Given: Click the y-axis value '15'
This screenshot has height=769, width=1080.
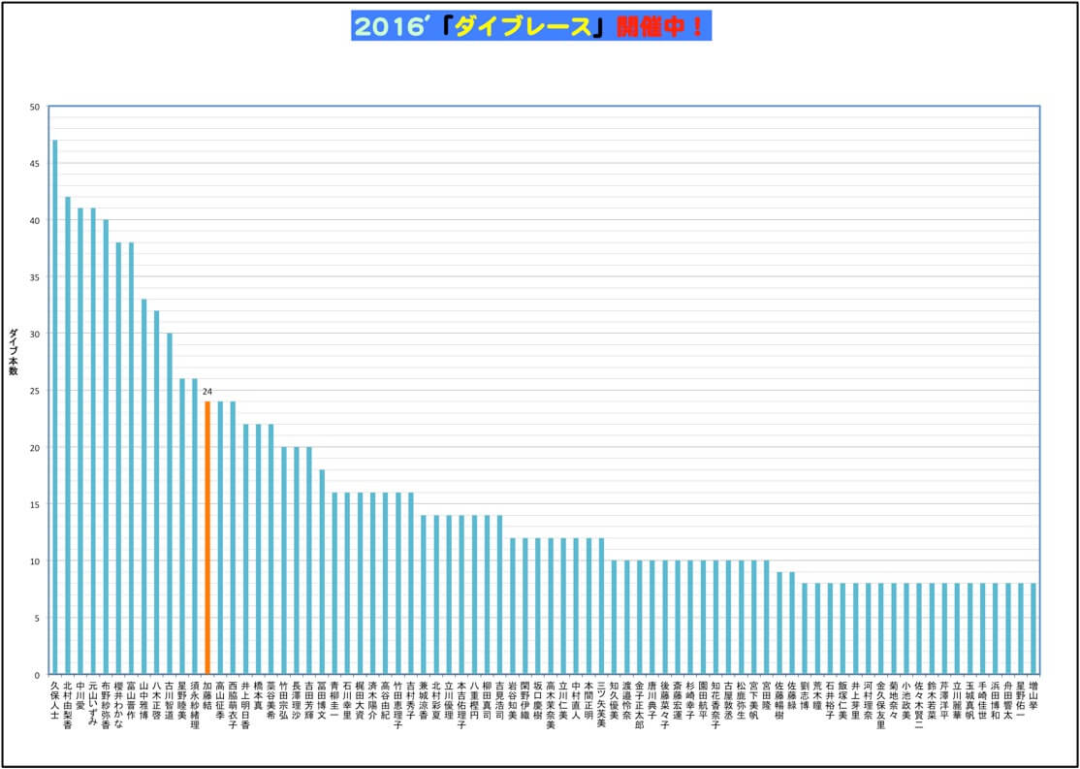Looking at the screenshot, I should pos(35,504).
